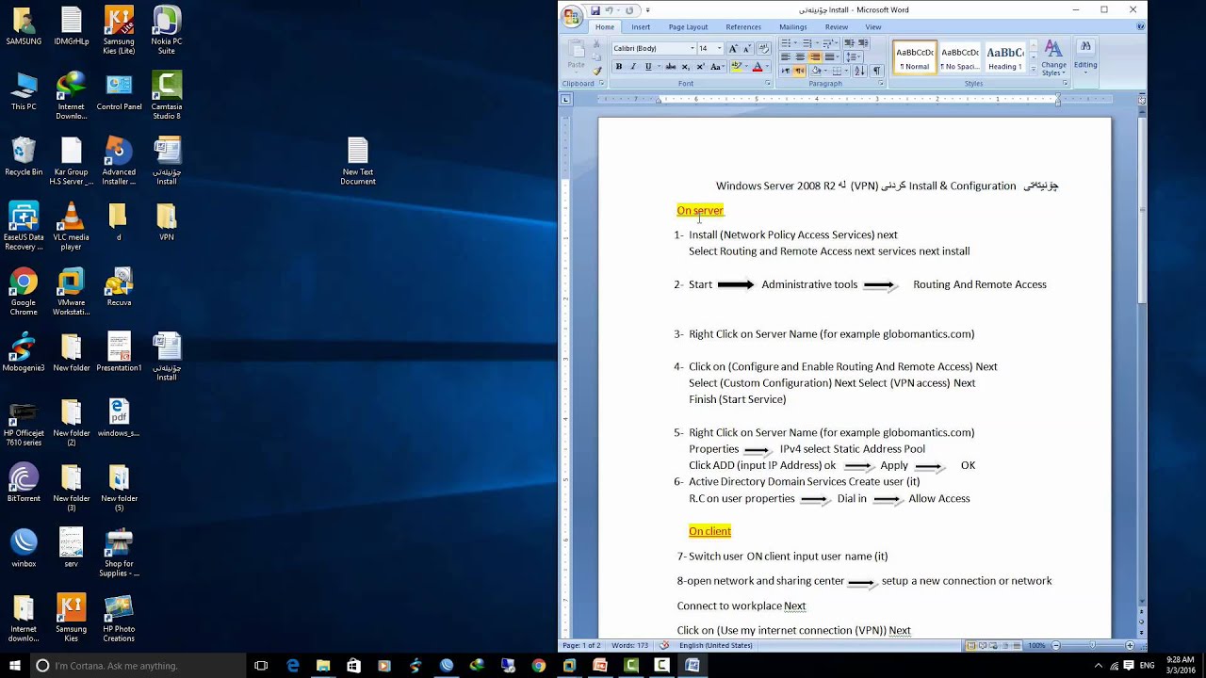Undo the last action in Word
The image size is (1206, 678).
point(609,10)
